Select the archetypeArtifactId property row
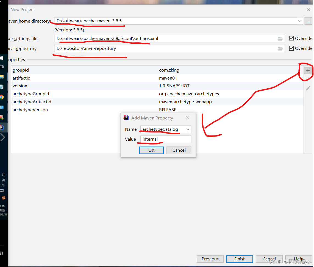Screen dimensions: 314x267 click(x=157, y=102)
